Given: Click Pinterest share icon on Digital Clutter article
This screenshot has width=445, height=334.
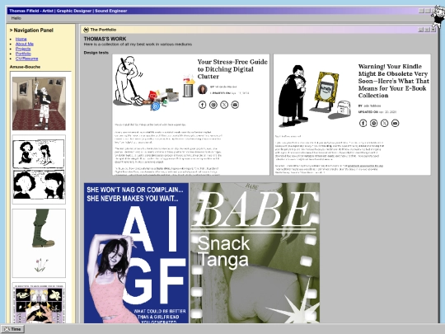Looking at the screenshot, I should pos(213,105).
